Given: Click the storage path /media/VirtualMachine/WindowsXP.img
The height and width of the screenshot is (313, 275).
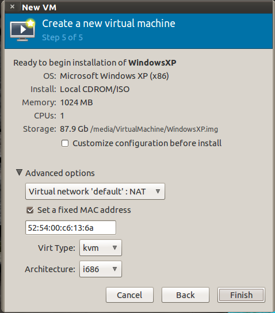Looking at the screenshot, I should pyautogui.click(x=154, y=129).
